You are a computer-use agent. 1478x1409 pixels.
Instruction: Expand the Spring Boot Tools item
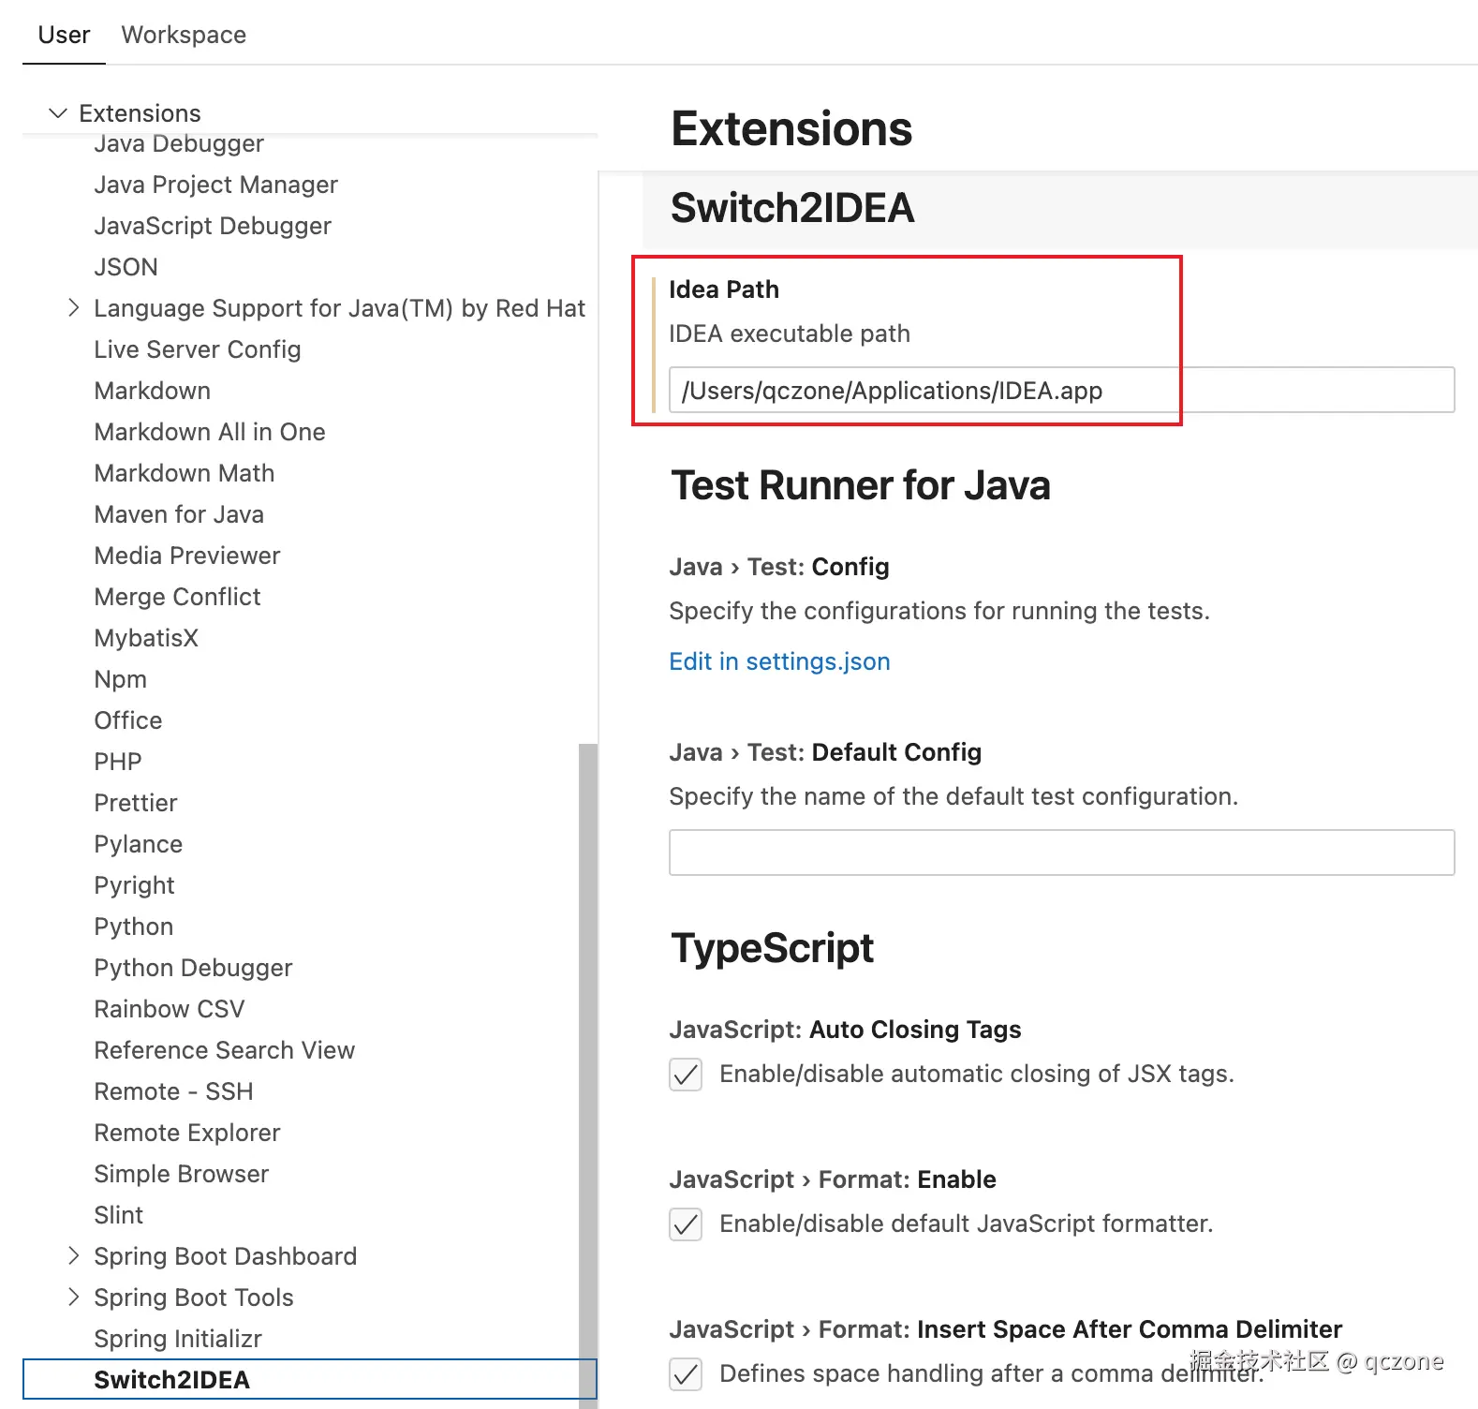pos(74,1298)
